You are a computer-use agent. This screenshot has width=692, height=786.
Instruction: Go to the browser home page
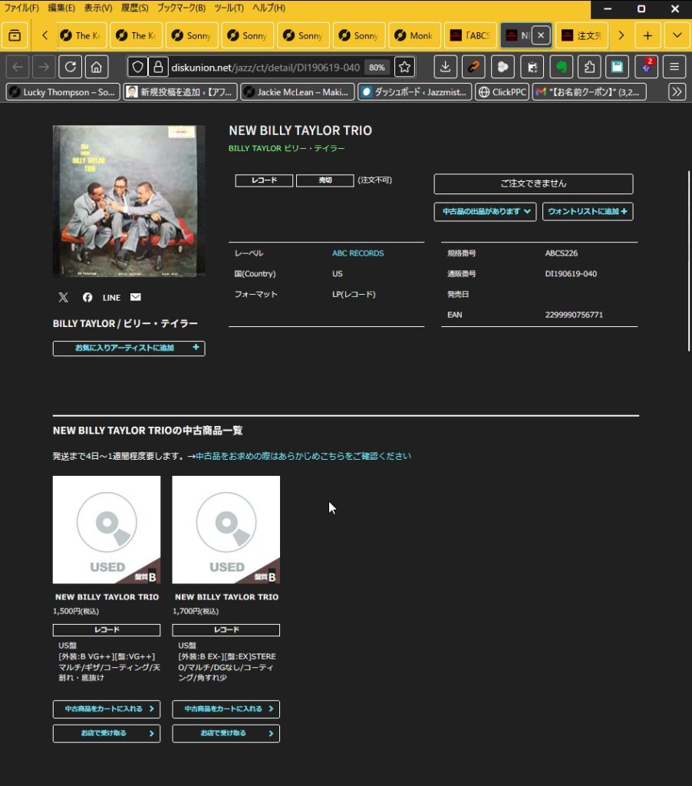(96, 67)
